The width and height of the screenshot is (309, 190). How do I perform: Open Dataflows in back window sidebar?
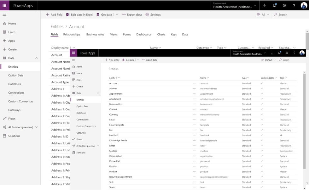click(x=15, y=84)
